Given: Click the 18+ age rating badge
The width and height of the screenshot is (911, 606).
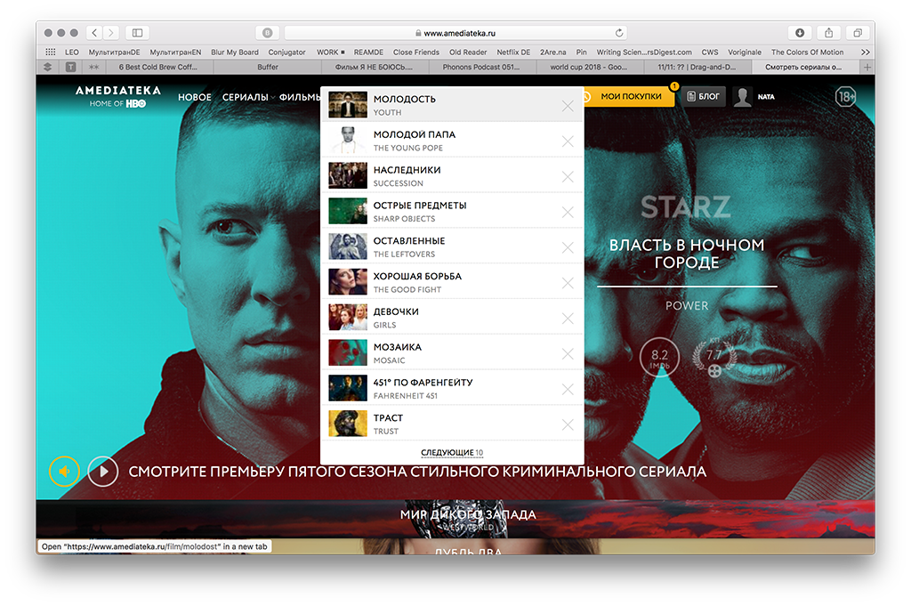Looking at the screenshot, I should (845, 96).
